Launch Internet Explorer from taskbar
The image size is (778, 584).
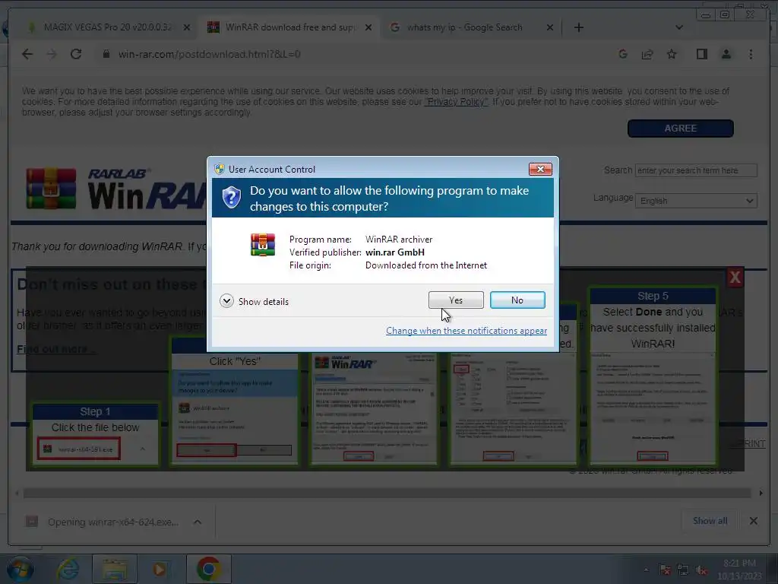tap(68, 569)
